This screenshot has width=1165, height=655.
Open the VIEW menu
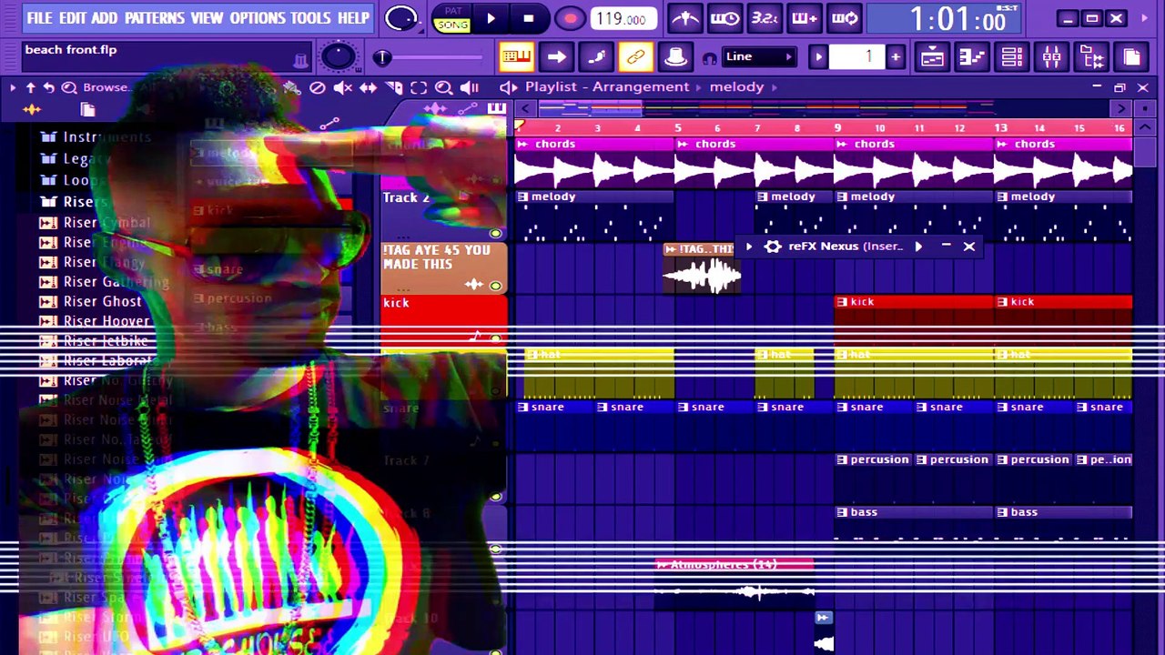tap(207, 17)
